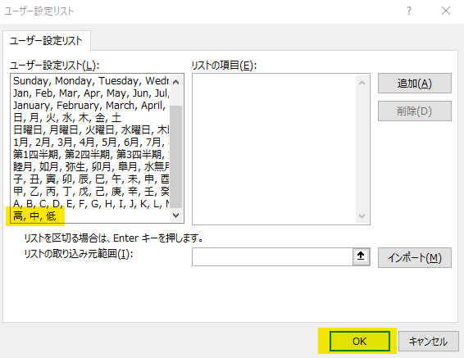Click the OK button
464x358 pixels.
(360, 341)
